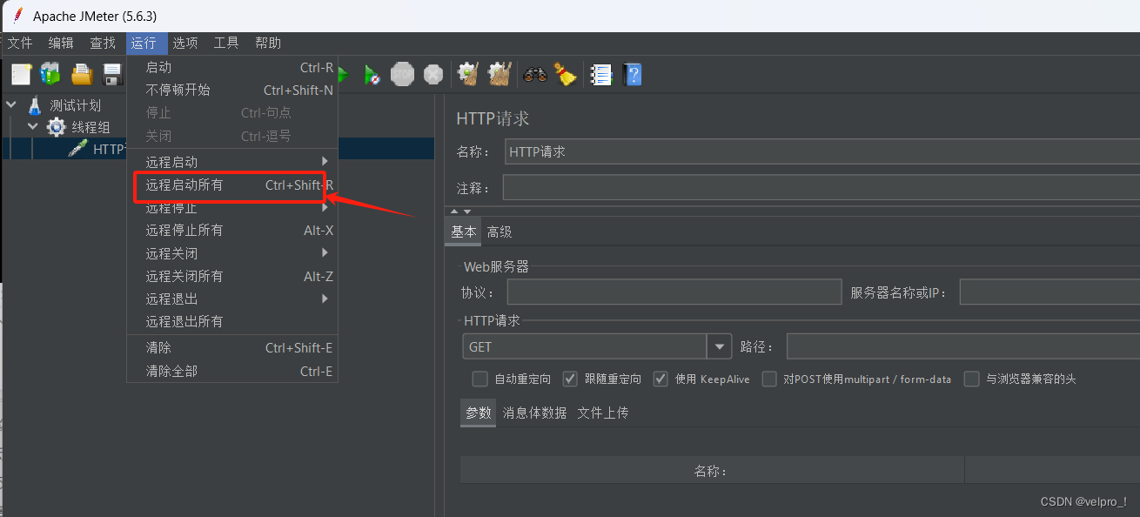Screen dimensions: 1140x517
Task: Open the 选项 menu
Action: point(185,43)
